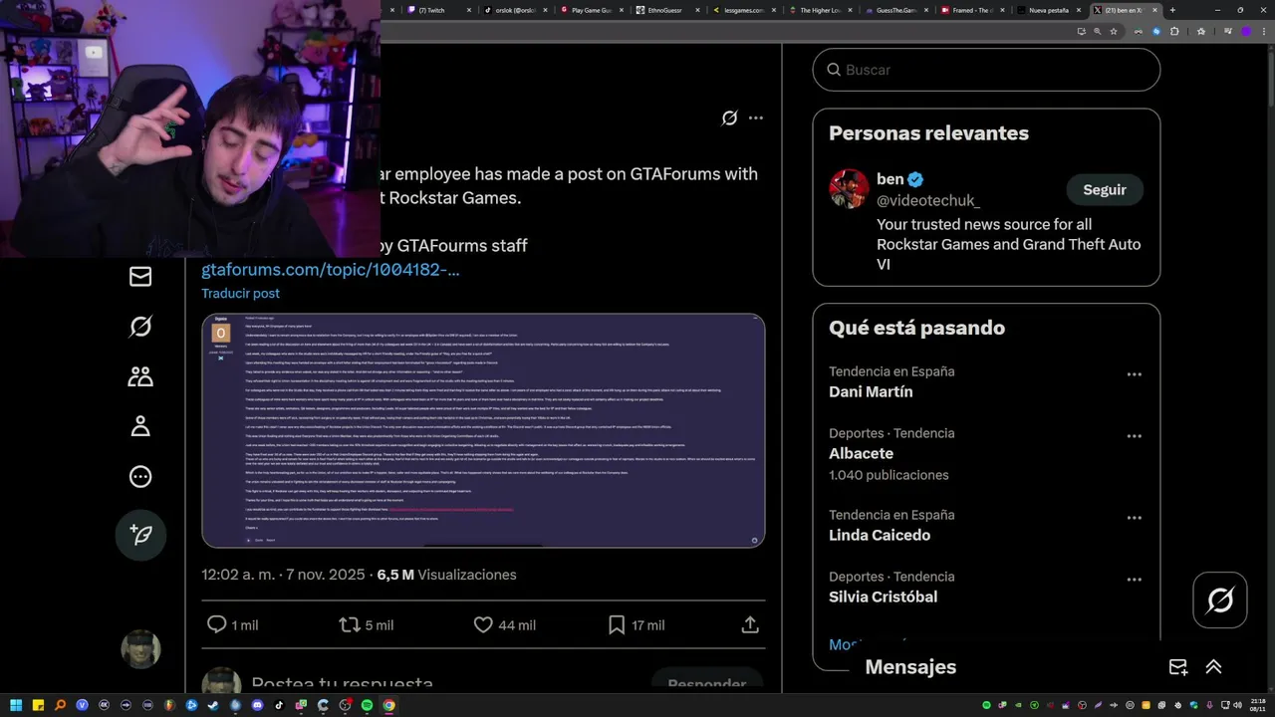
Task: Open Grok from the X left sidebar
Action: point(140,327)
